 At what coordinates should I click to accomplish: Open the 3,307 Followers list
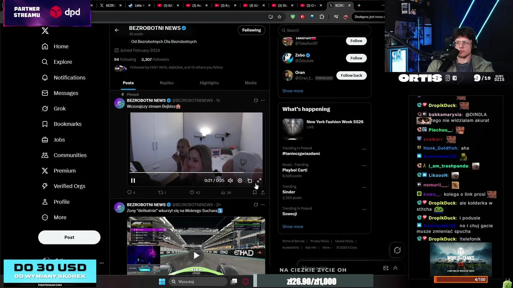click(155, 59)
